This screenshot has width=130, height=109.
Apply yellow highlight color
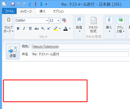56,29
